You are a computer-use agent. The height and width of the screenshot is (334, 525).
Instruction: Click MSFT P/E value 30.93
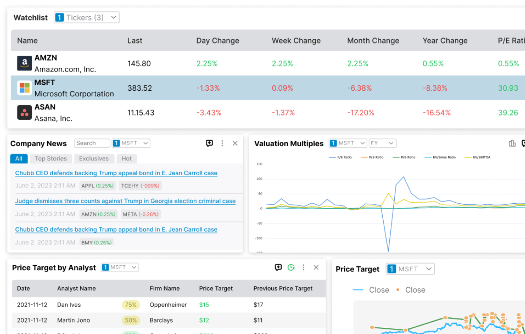(x=508, y=88)
